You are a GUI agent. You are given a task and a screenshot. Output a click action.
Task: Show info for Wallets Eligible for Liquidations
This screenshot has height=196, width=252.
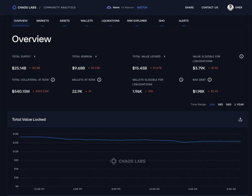pos(181,80)
